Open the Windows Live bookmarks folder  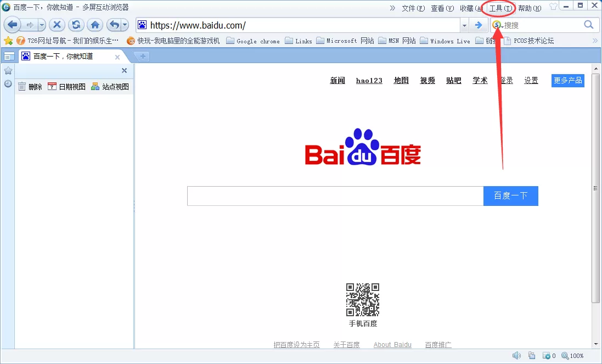pyautogui.click(x=446, y=41)
